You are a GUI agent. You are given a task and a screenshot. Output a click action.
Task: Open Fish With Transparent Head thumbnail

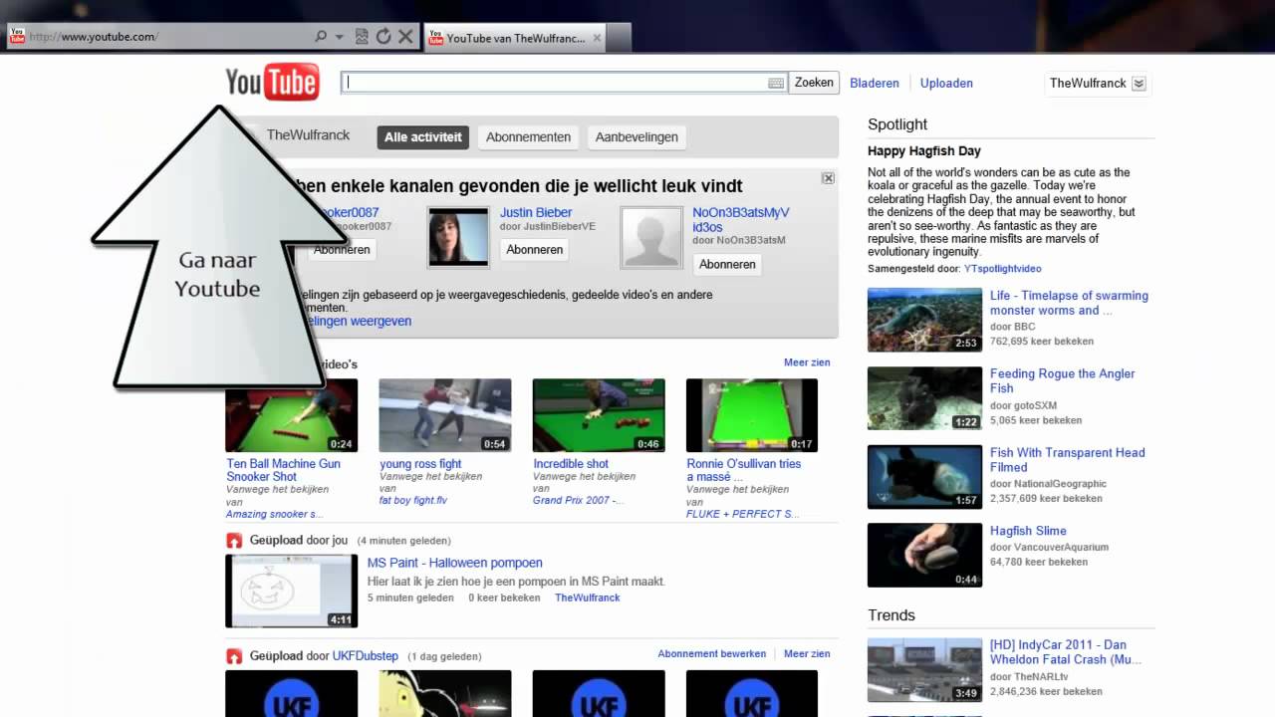[924, 476]
